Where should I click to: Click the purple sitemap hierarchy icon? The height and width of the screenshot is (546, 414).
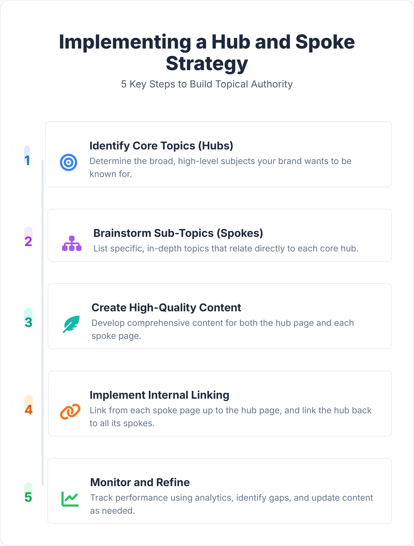(x=72, y=243)
